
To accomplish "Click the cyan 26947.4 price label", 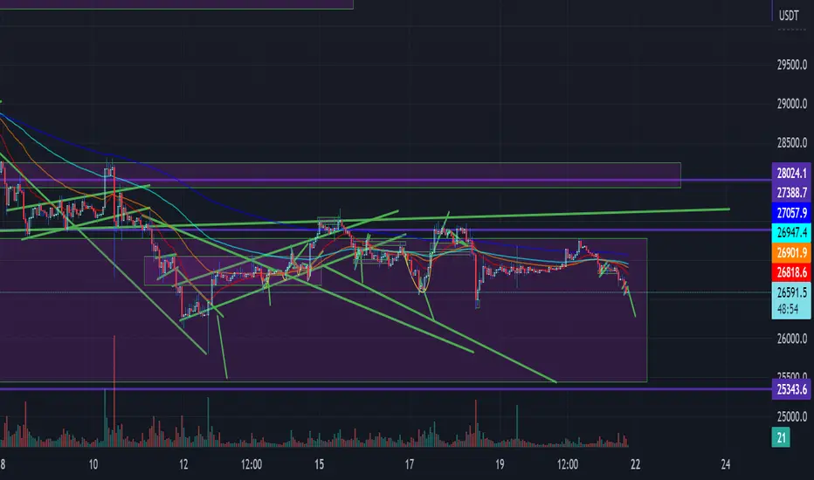I will click(x=791, y=232).
